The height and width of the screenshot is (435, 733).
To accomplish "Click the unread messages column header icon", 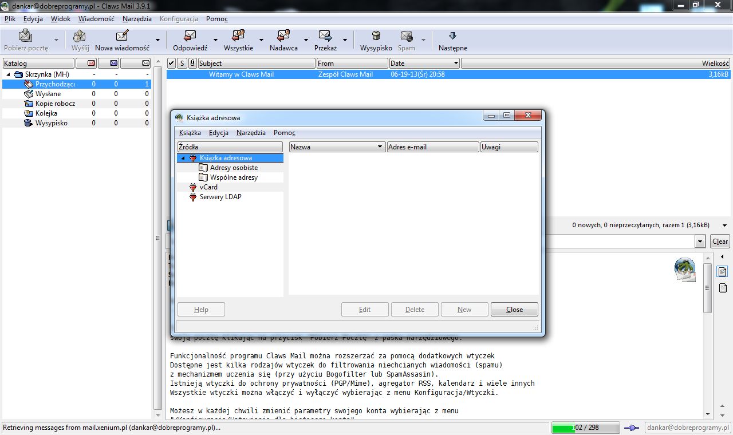I will tap(113, 63).
